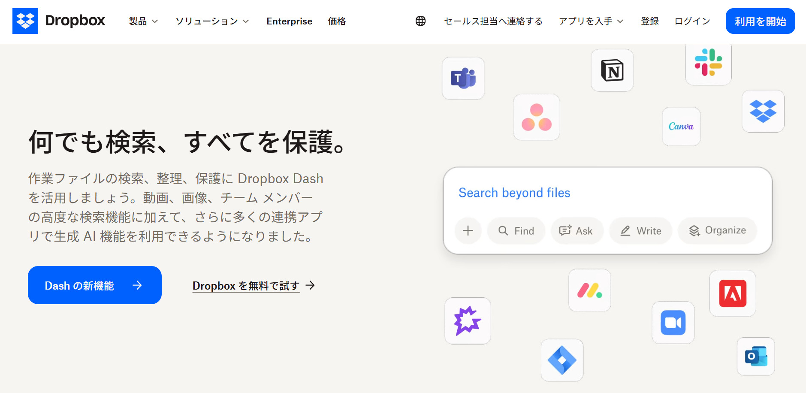Viewport: 806px width, 393px height.
Task: Click the monday.com icon
Action: point(589,290)
